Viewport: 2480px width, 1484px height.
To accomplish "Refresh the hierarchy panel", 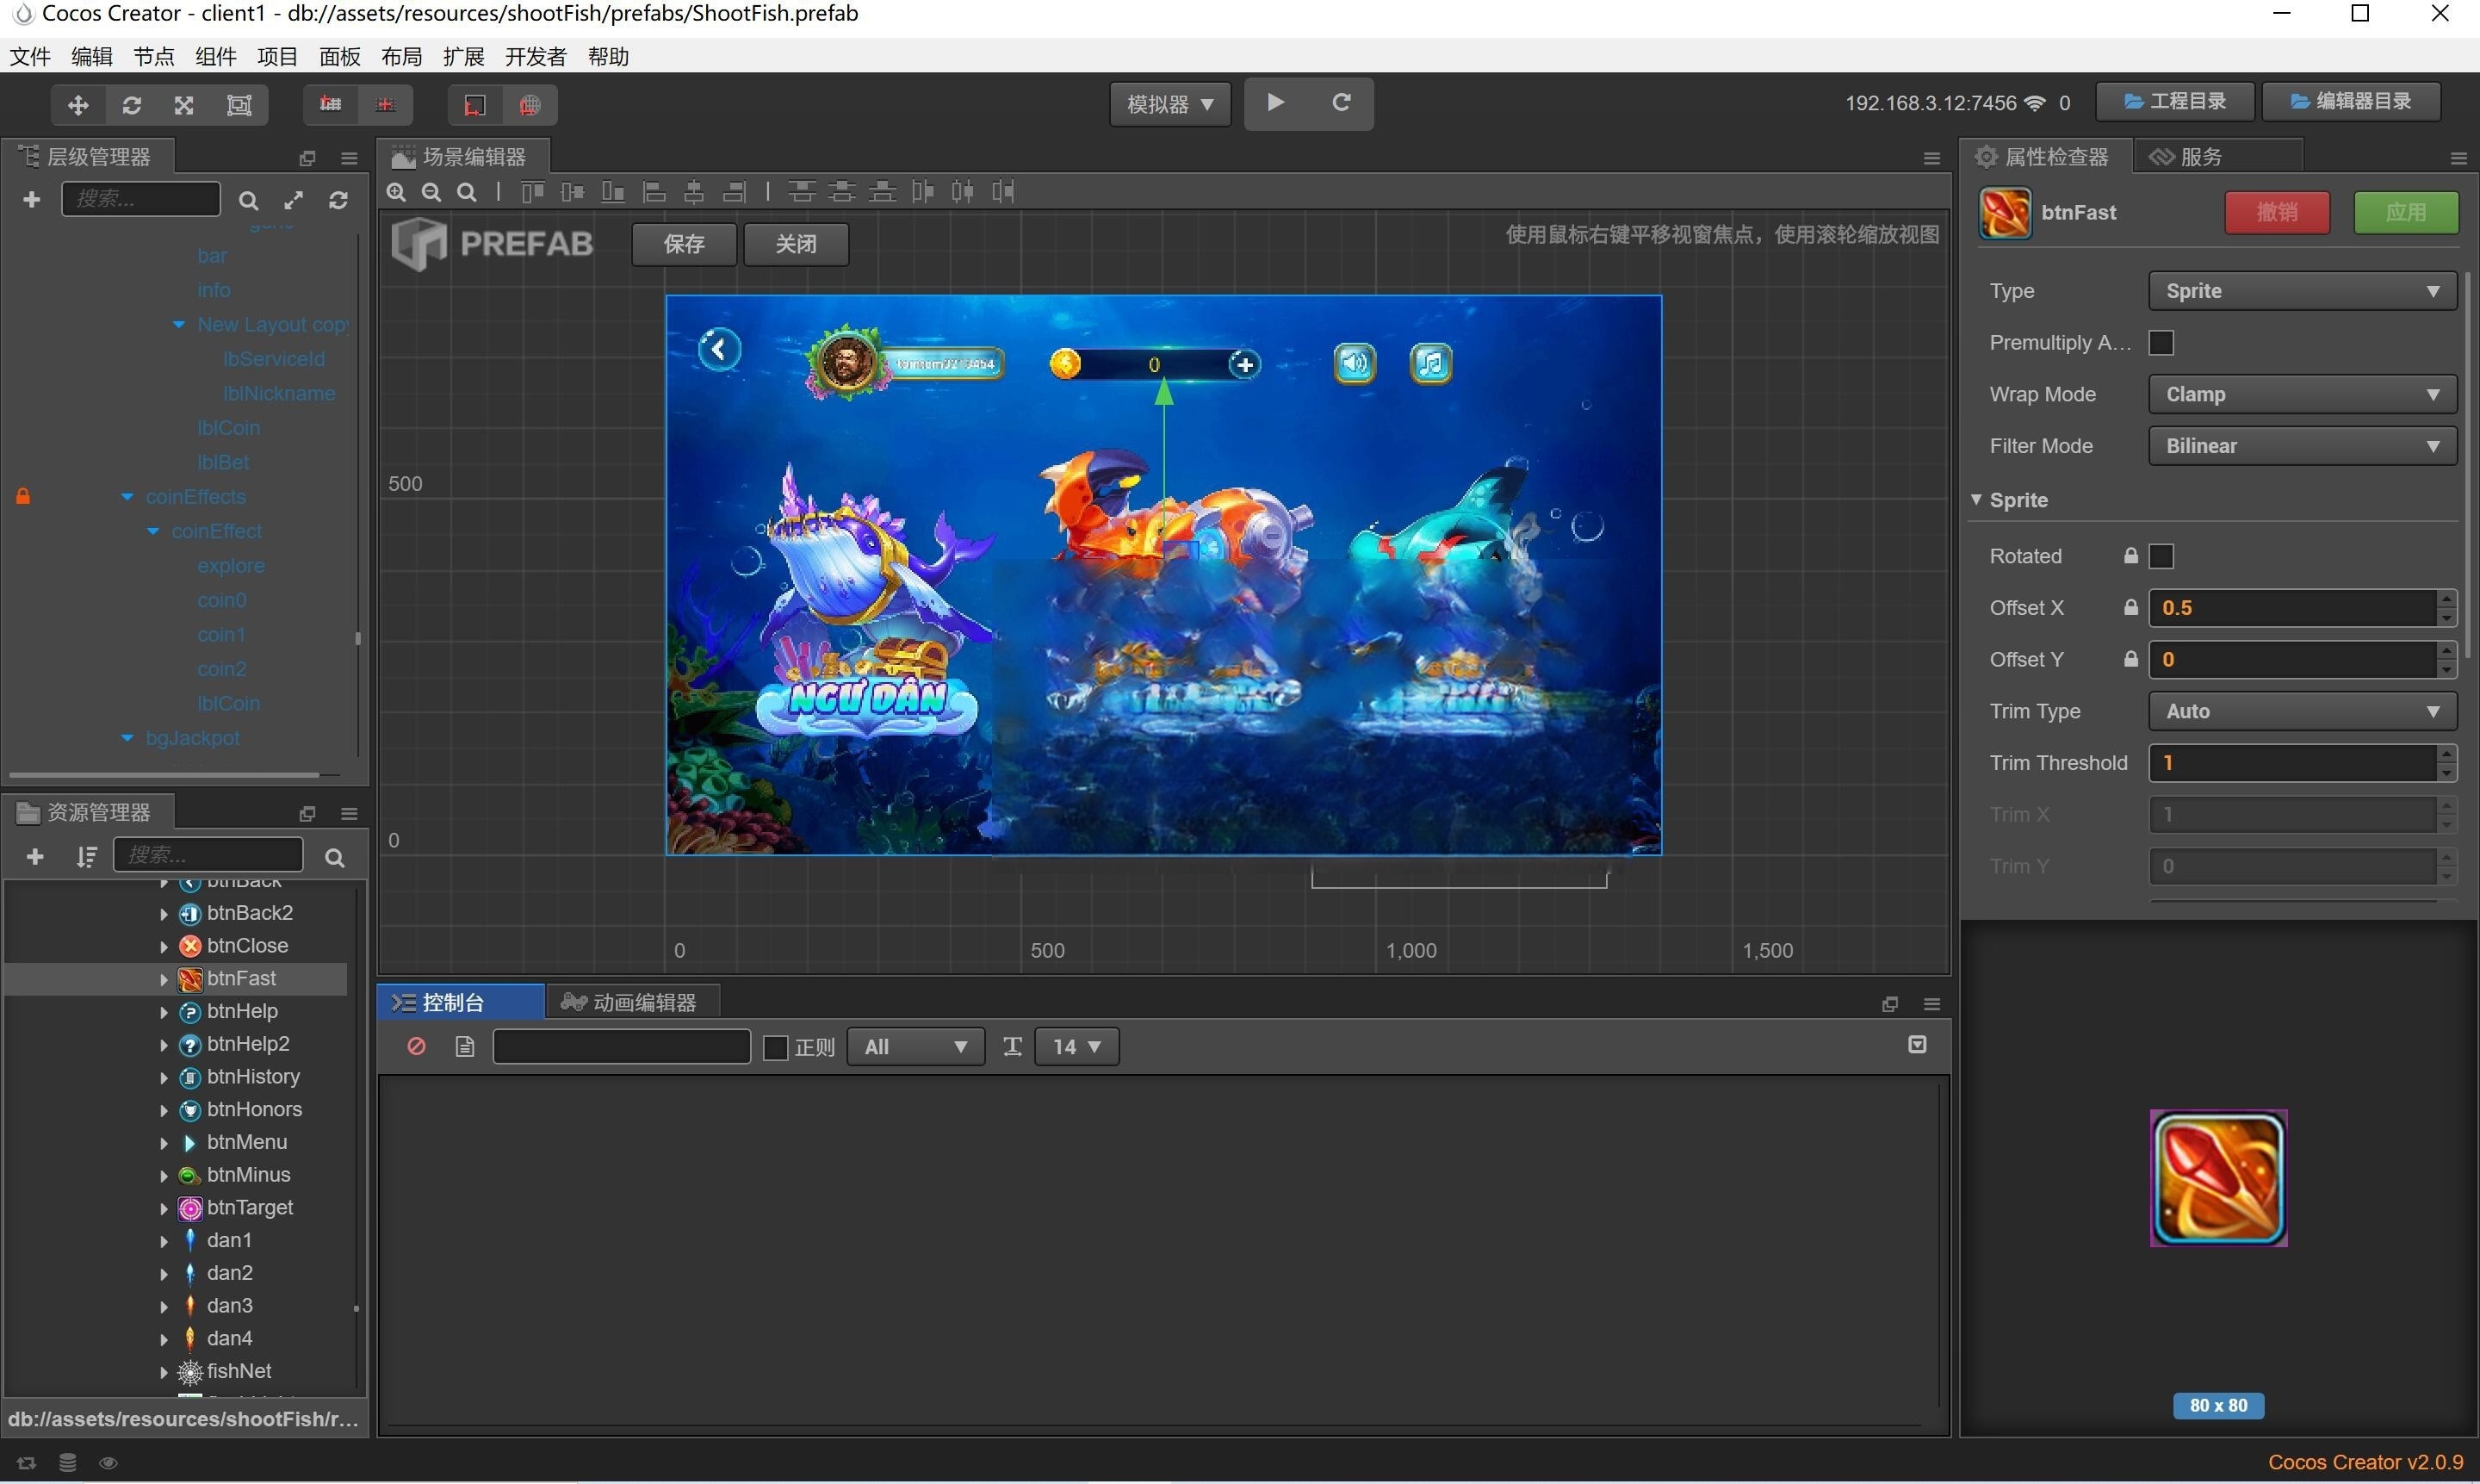I will (338, 200).
